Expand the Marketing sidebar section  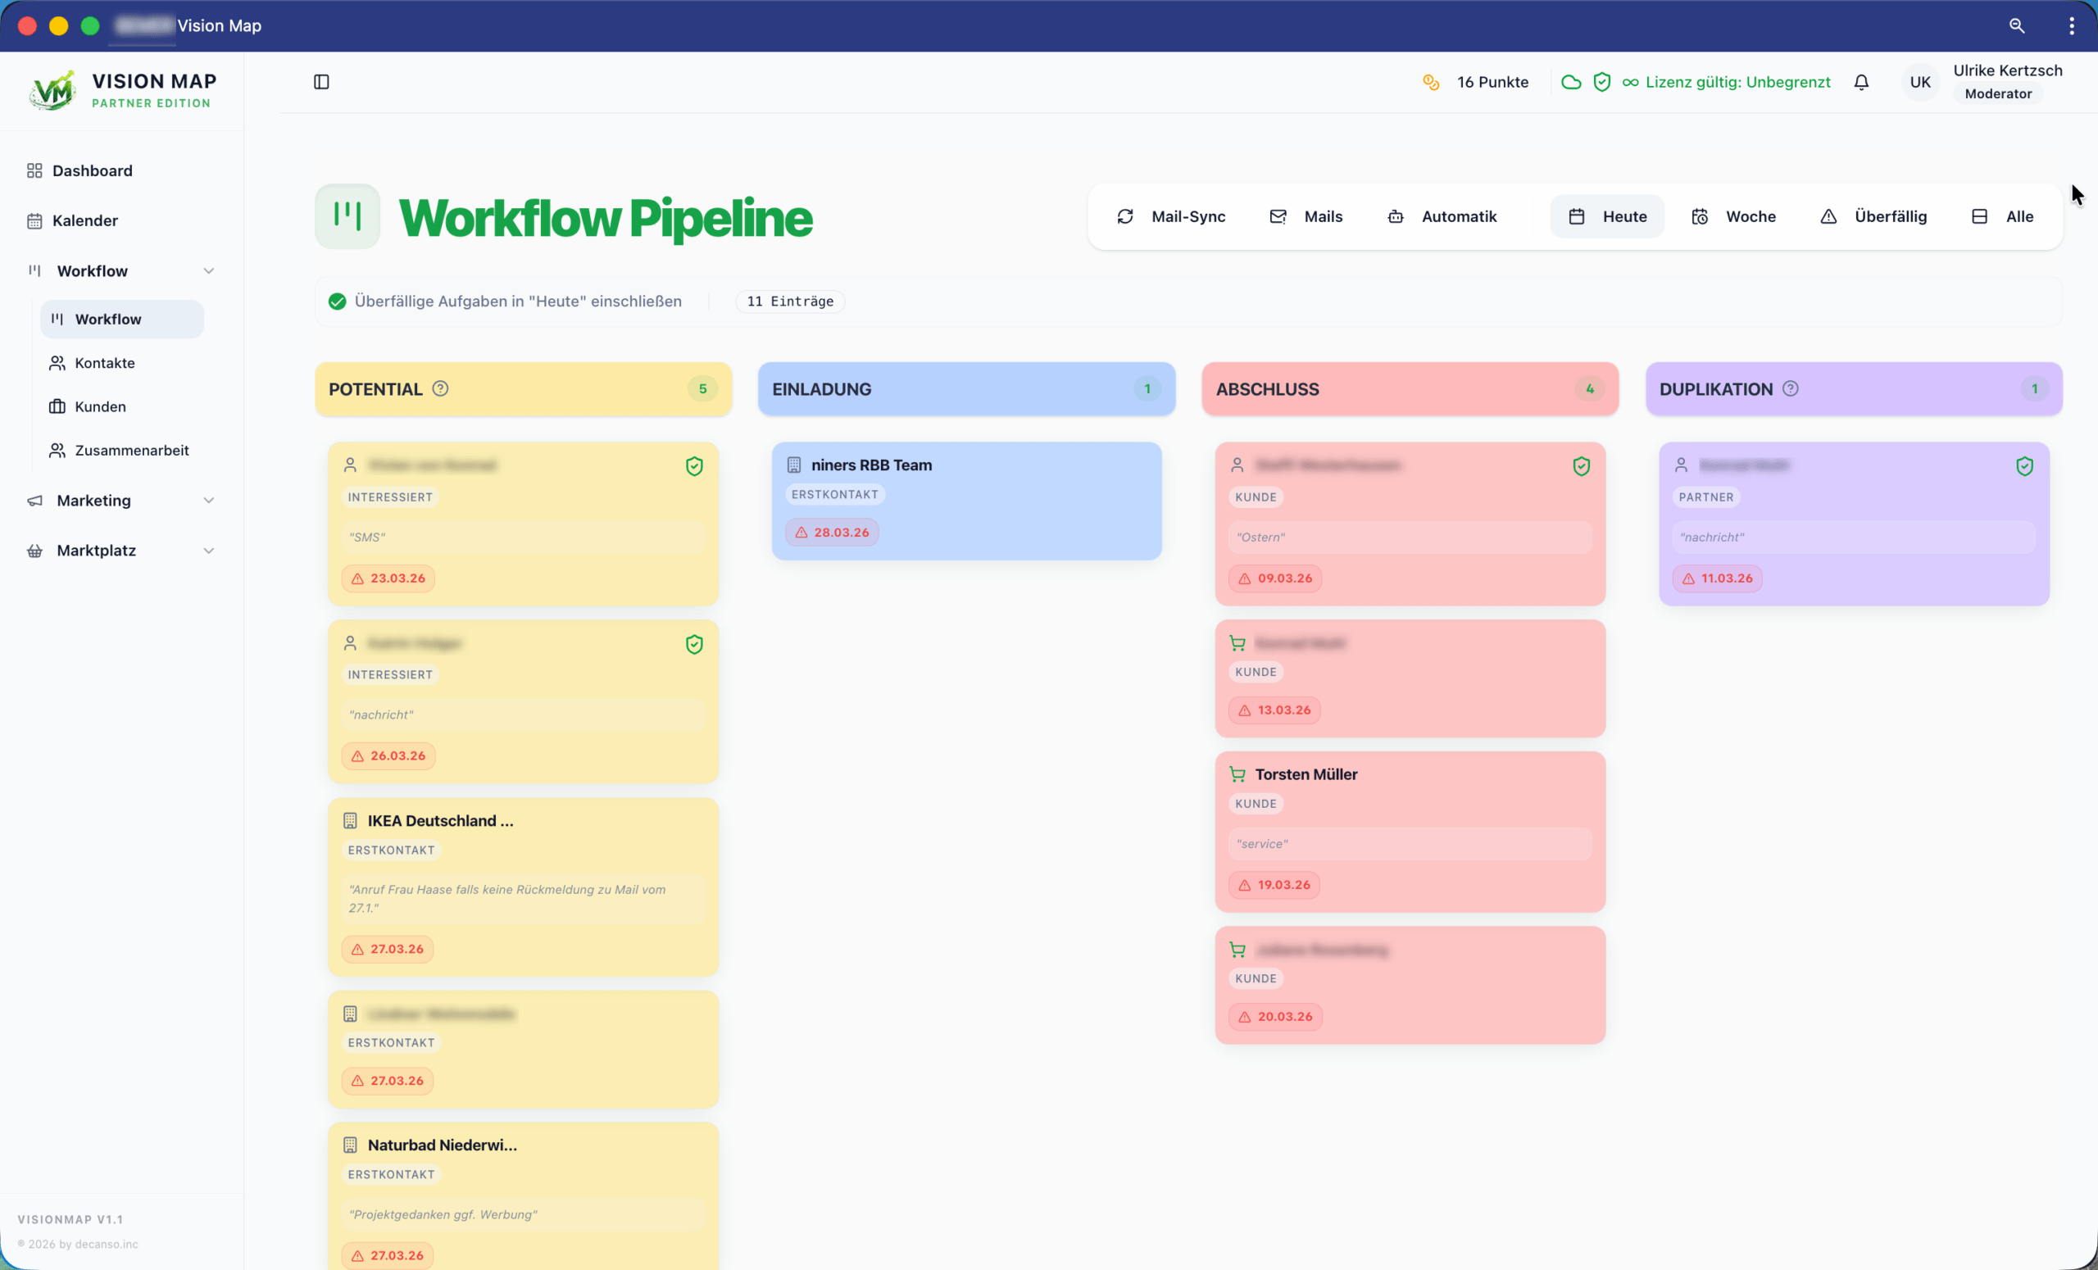click(209, 501)
